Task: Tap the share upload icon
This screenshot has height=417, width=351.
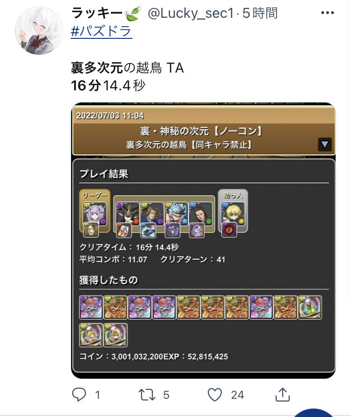Action: 282,395
